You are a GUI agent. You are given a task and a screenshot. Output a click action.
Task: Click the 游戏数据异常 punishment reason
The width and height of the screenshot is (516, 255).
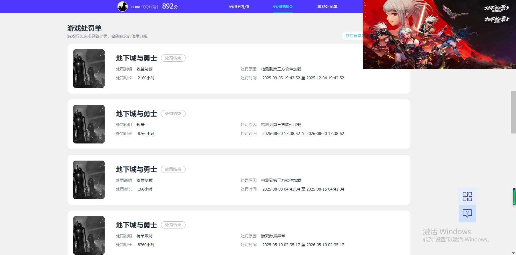tap(273, 236)
